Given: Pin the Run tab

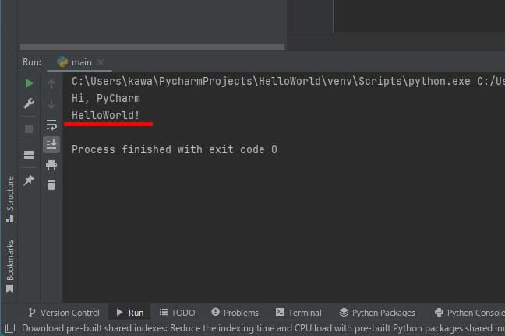Looking at the screenshot, I should pyautogui.click(x=29, y=180).
